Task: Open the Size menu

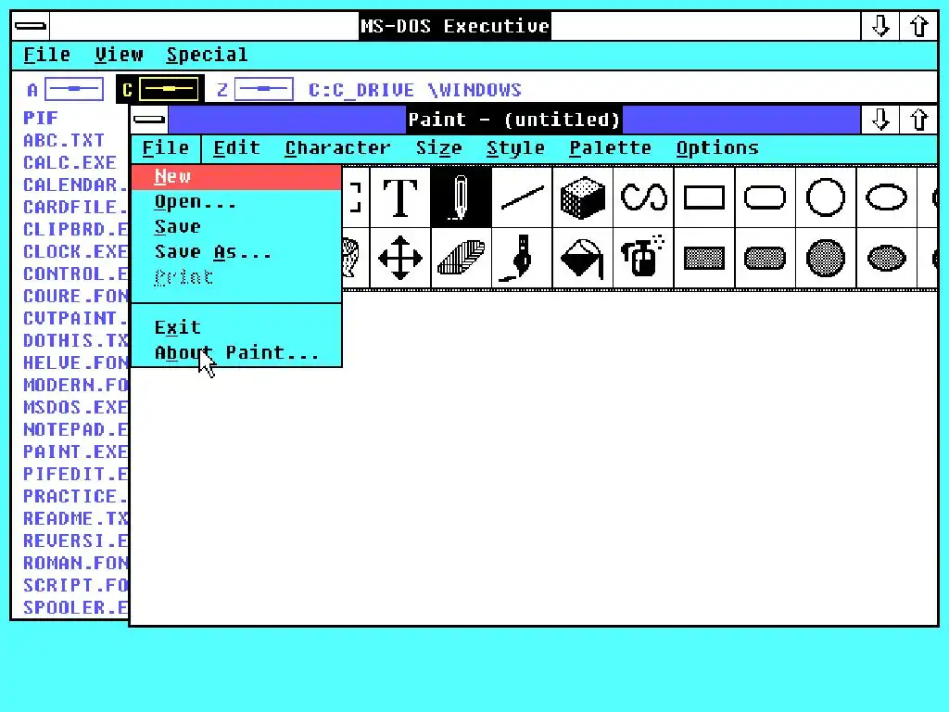Action: 438,148
